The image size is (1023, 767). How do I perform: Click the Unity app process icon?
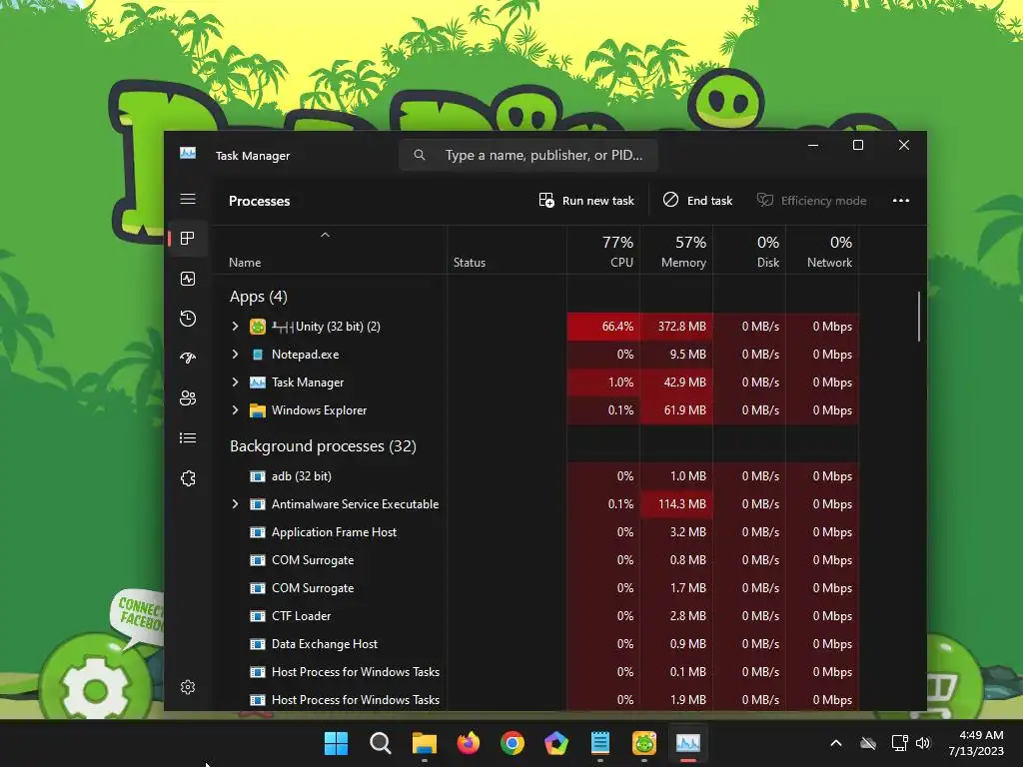(258, 327)
